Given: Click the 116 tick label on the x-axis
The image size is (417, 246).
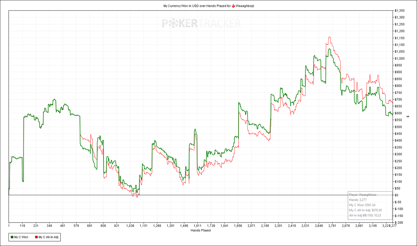Looking at the screenshot, I should pos(22,225).
